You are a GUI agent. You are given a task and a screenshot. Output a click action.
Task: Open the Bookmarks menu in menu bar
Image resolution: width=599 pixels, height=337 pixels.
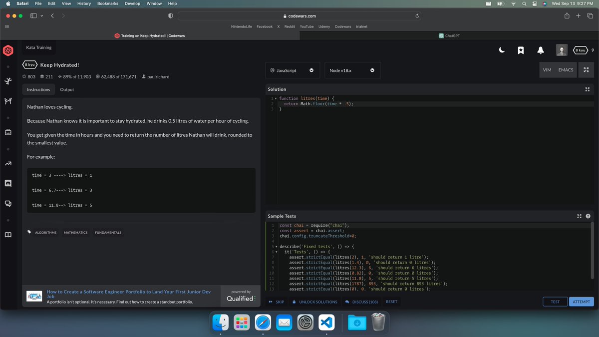click(x=108, y=3)
